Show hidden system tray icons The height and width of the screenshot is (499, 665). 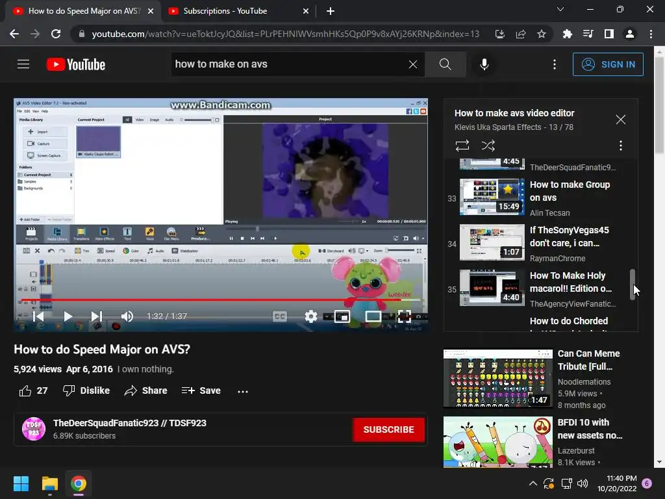[533, 483]
